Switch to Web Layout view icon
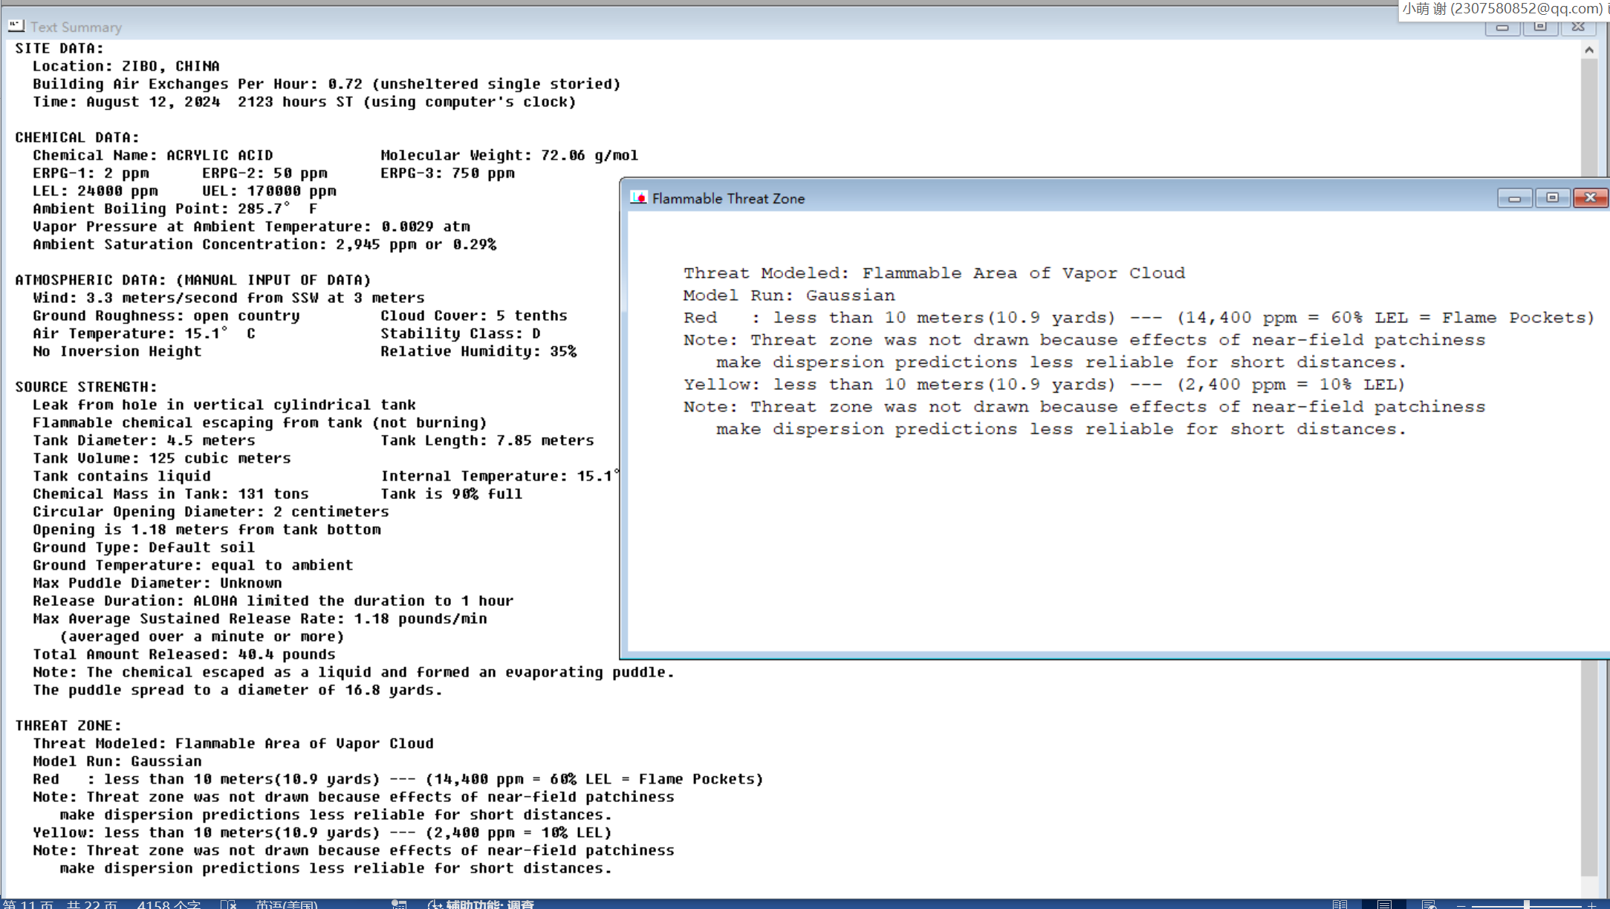The width and height of the screenshot is (1610, 909). [1429, 904]
